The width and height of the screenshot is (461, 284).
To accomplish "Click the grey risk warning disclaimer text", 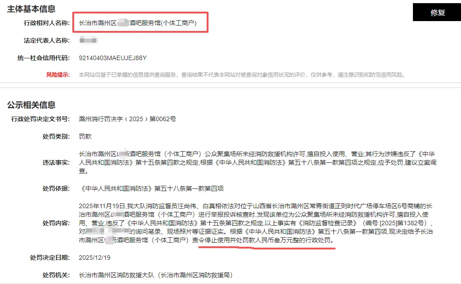I will click(x=243, y=75).
